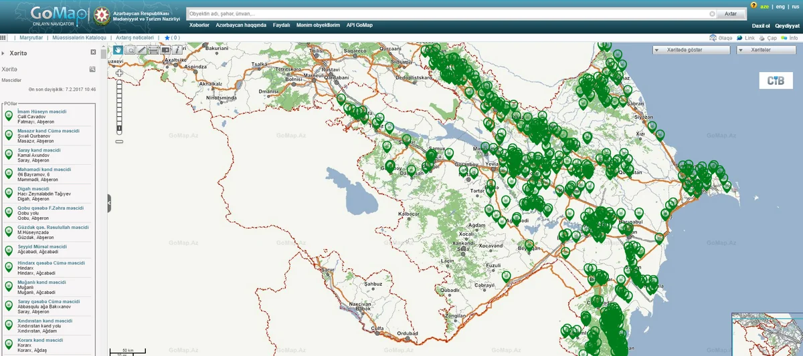This screenshot has height=356, width=803.
Task: Close the Xəritə side panel
Action: click(93, 52)
